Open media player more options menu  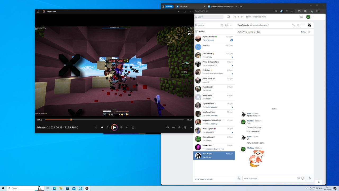coord(191,128)
